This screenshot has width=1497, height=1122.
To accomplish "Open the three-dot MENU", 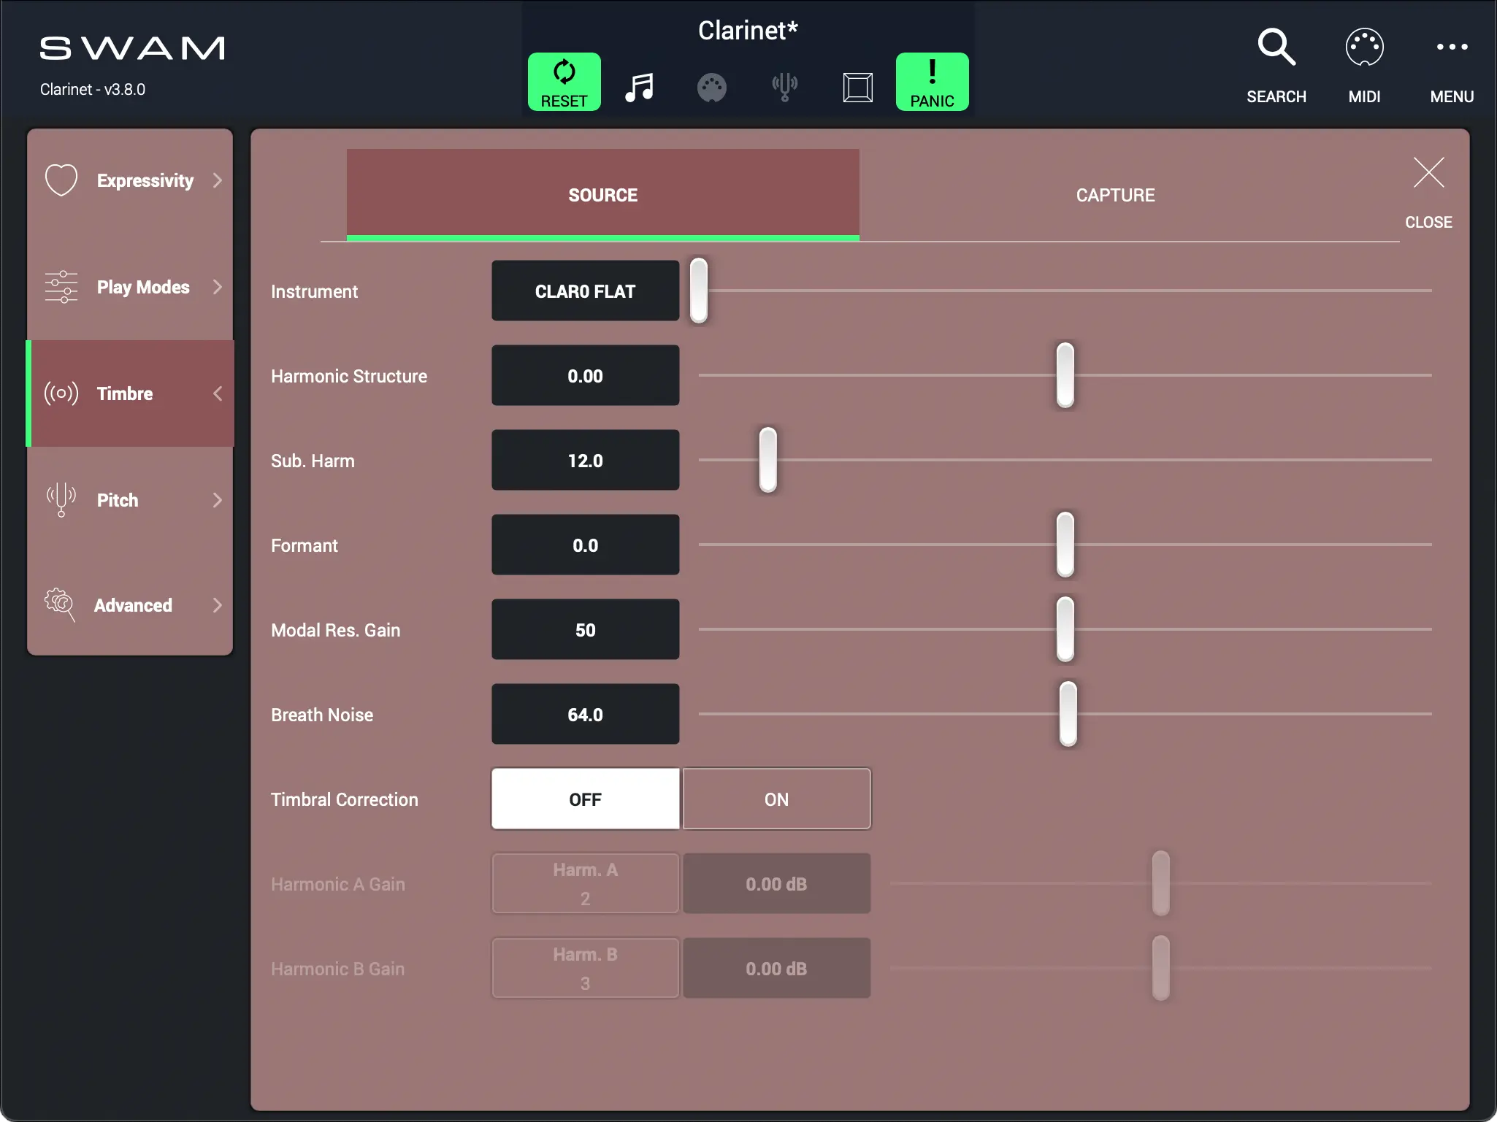I will 1451,48.
